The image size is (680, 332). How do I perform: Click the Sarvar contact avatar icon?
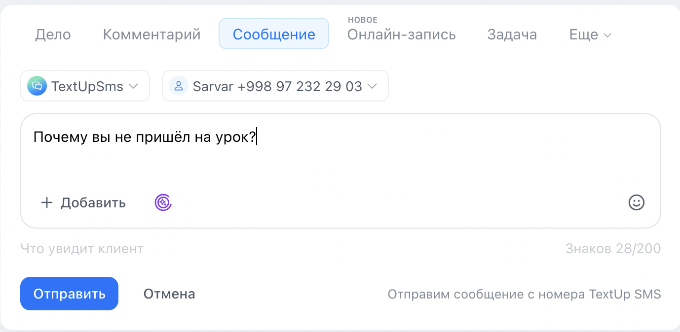click(179, 86)
